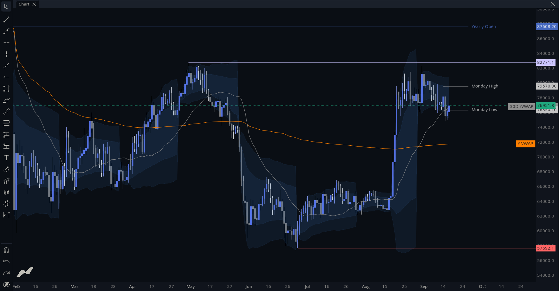Toggle visibility of all drawings
Viewport: 559px width, 291px height.
tap(6, 285)
